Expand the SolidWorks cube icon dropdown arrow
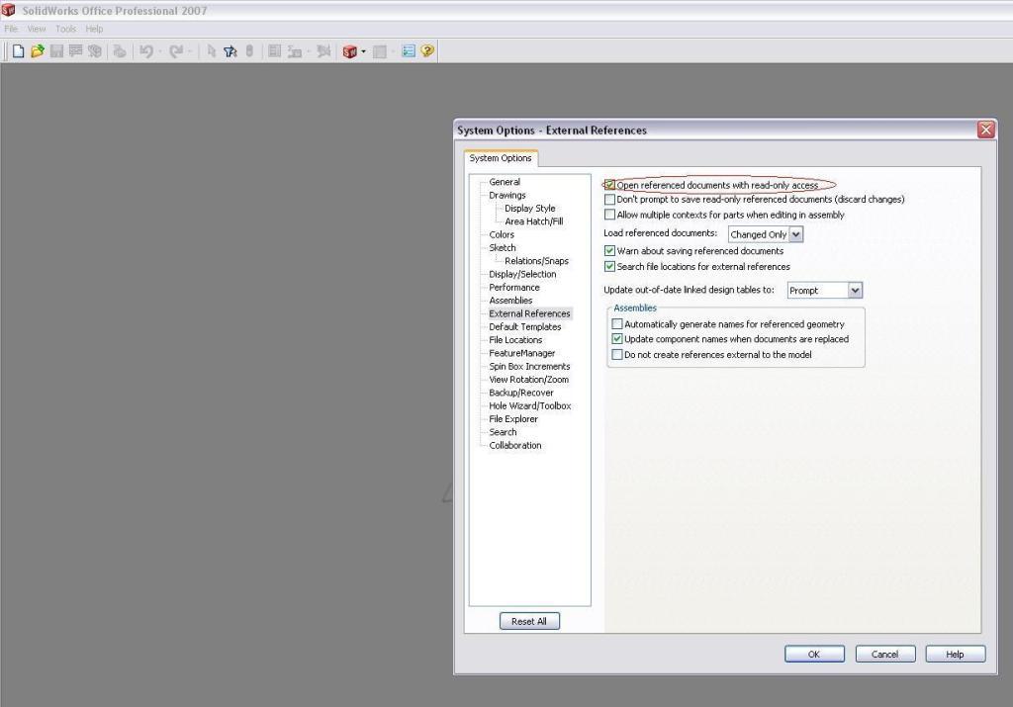This screenshot has width=1013, height=707. (363, 51)
